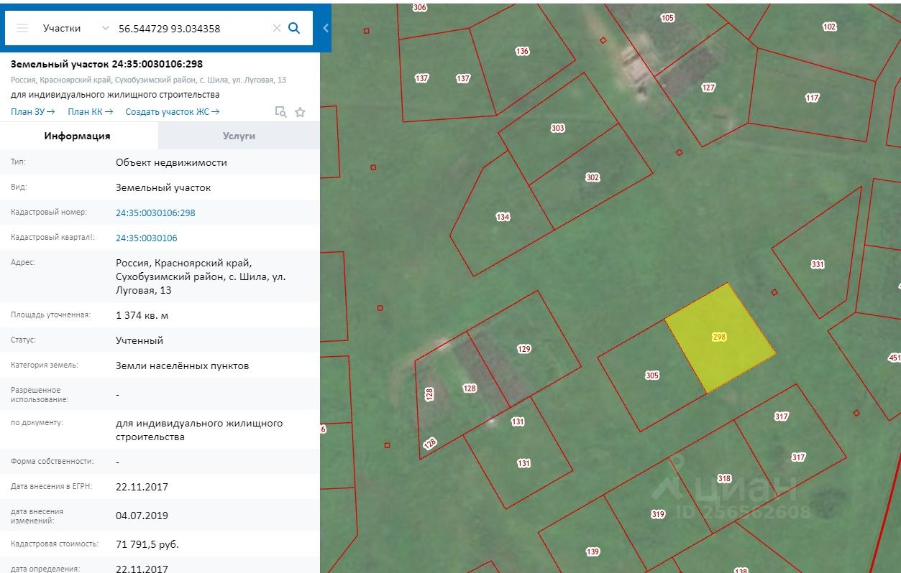Image resolution: width=901 pixels, height=573 pixels.
Task: Click the zoom-to-object icon beside the star
Action: 281,112
